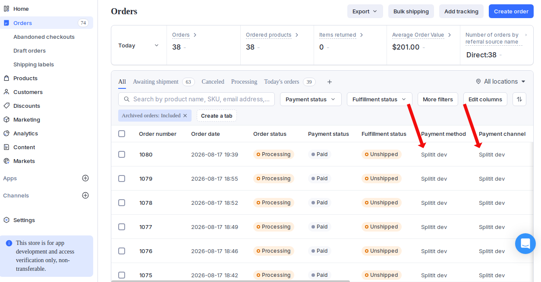Click the Processing status of order 1079
541x282 pixels.
coord(274,179)
